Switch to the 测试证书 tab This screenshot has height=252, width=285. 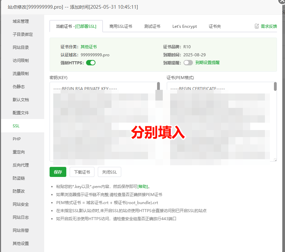[x=152, y=26]
